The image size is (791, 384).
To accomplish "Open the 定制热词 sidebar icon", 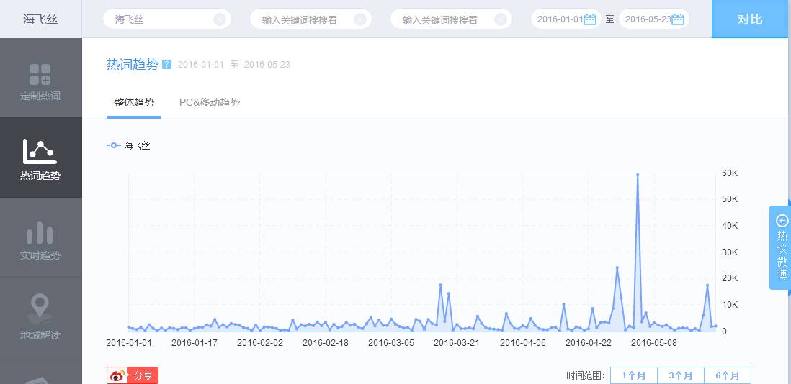I will 40,75.
